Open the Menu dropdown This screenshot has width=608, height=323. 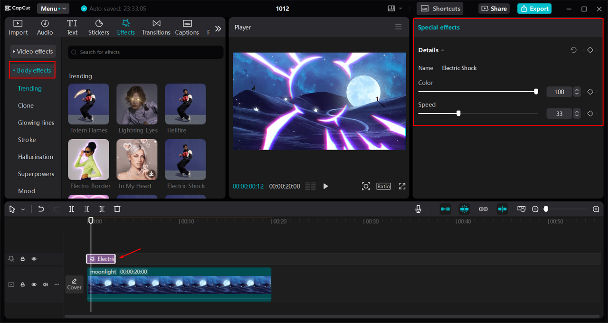pos(53,9)
